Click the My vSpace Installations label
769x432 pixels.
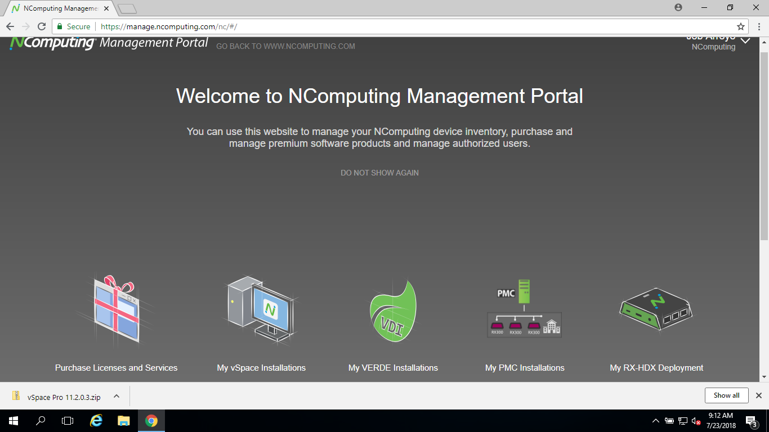[261, 368]
